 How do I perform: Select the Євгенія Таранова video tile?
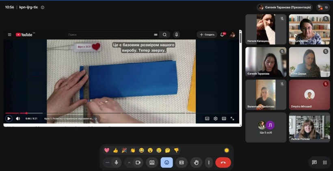point(266,62)
